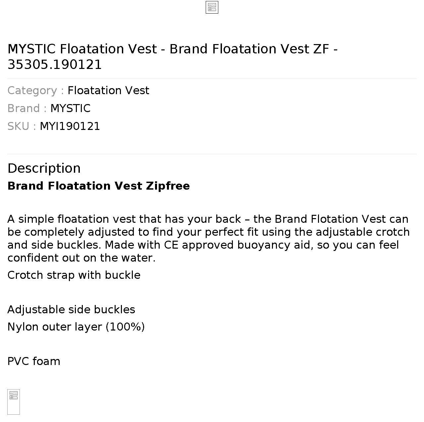Click the broken image icon at page top
This screenshot has height=422, width=424.
[x=212, y=7]
